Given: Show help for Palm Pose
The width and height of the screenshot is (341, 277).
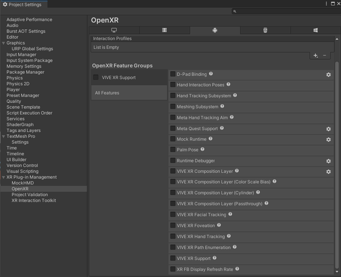Looking at the screenshot, I should [202, 149].
